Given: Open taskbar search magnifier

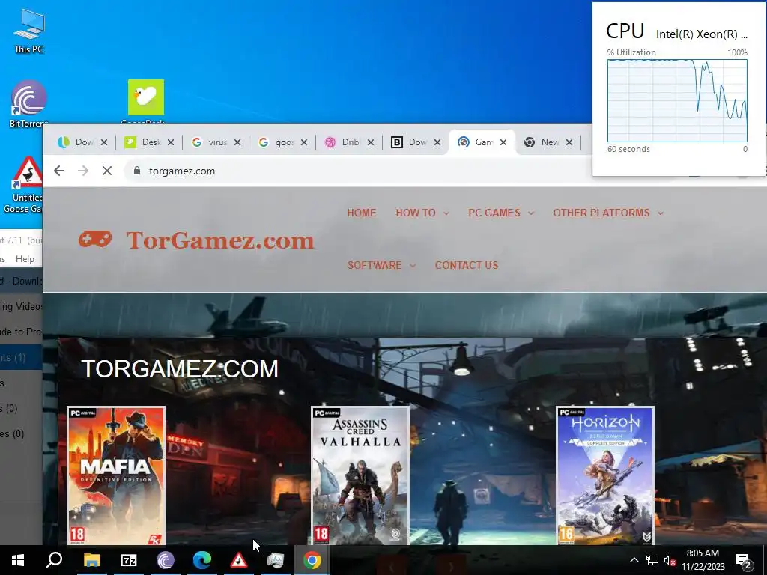Looking at the screenshot, I should point(54,560).
